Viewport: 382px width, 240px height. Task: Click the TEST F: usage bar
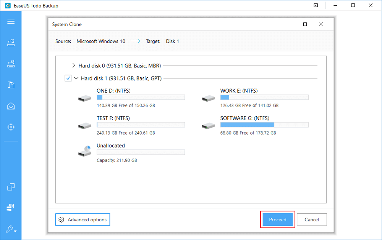[x=141, y=125]
